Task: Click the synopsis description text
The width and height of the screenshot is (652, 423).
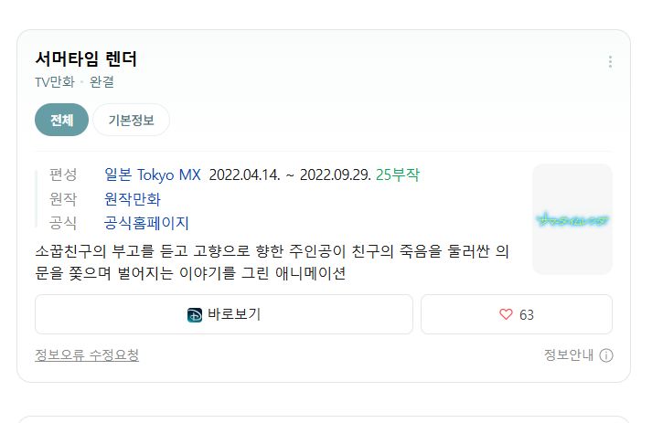Action: coord(272,262)
